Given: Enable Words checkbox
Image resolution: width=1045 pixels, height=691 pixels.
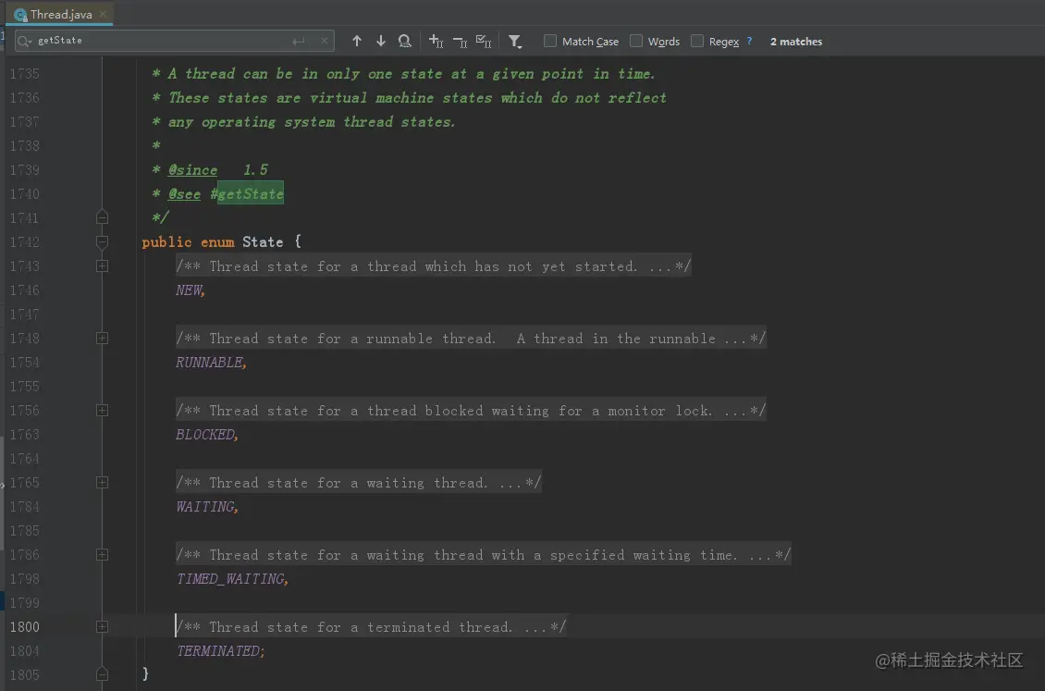Looking at the screenshot, I should click(x=636, y=41).
